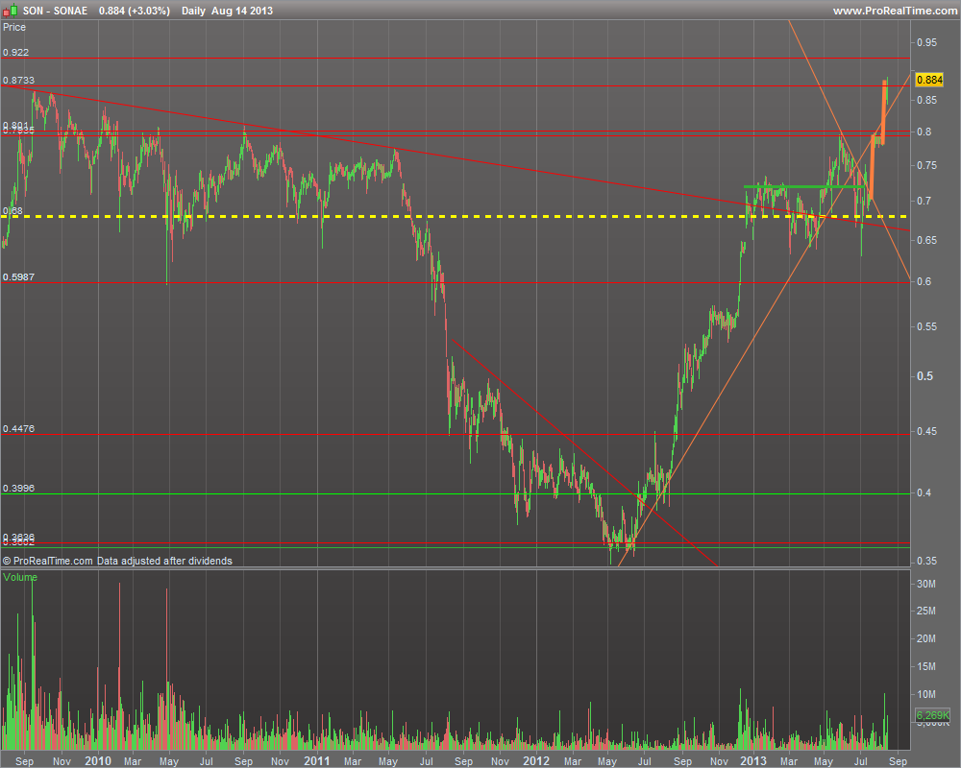Select the 0.4476 level label
This screenshot has height=768, width=961.
pyautogui.click(x=18, y=429)
